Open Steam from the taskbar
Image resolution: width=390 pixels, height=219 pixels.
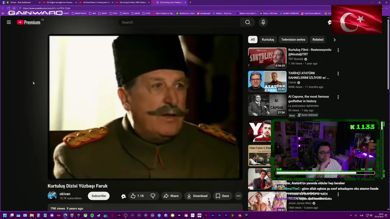pos(99,215)
